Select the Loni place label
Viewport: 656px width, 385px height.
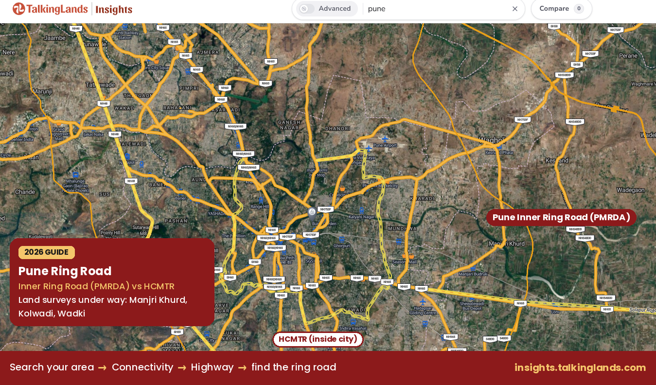[x=555, y=312]
